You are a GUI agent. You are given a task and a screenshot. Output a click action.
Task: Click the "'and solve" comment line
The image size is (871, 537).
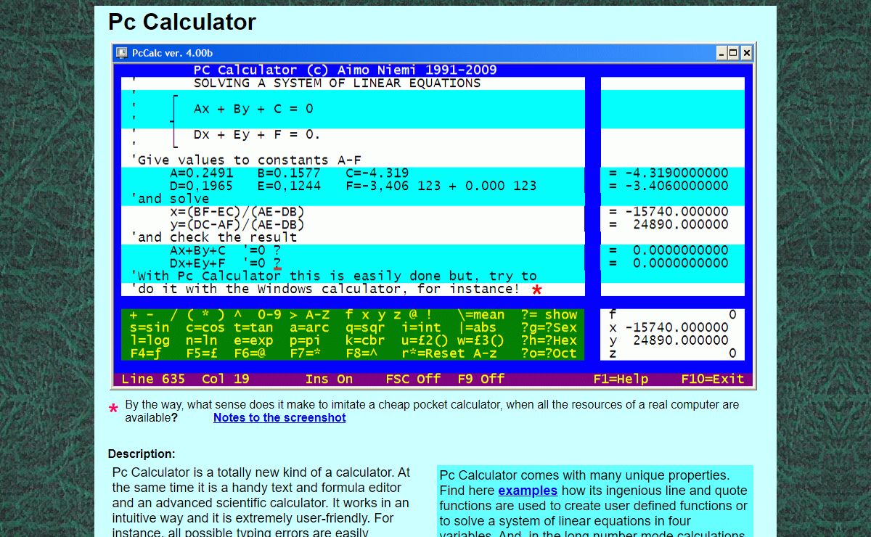pyautogui.click(x=170, y=199)
